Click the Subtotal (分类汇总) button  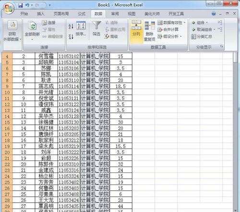point(202,37)
